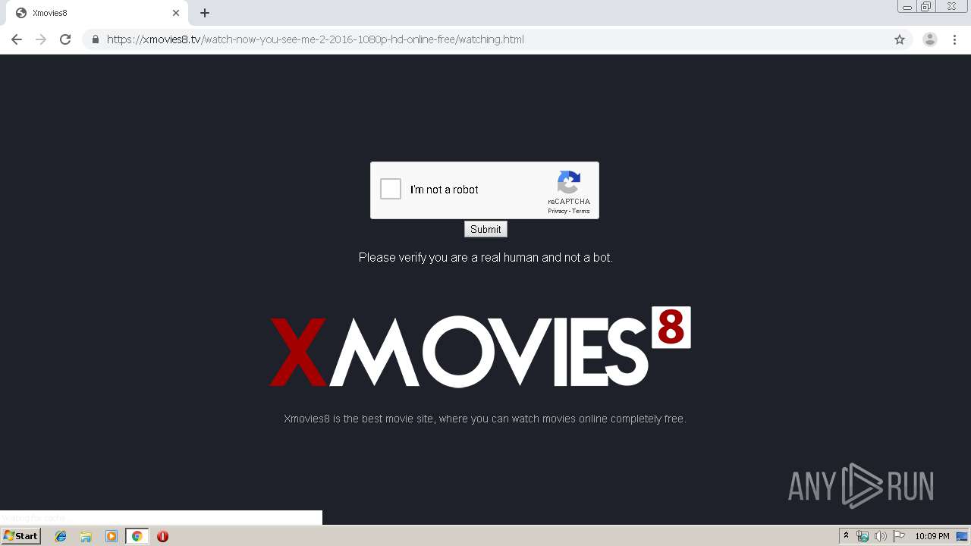Click the Xmovies8 logo image

pyautogui.click(x=480, y=347)
